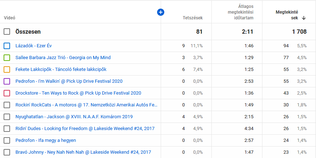This screenshot has width=316, height=158.
Task: Click the 94 views cell for Lázadók
Action: click(x=286, y=46)
